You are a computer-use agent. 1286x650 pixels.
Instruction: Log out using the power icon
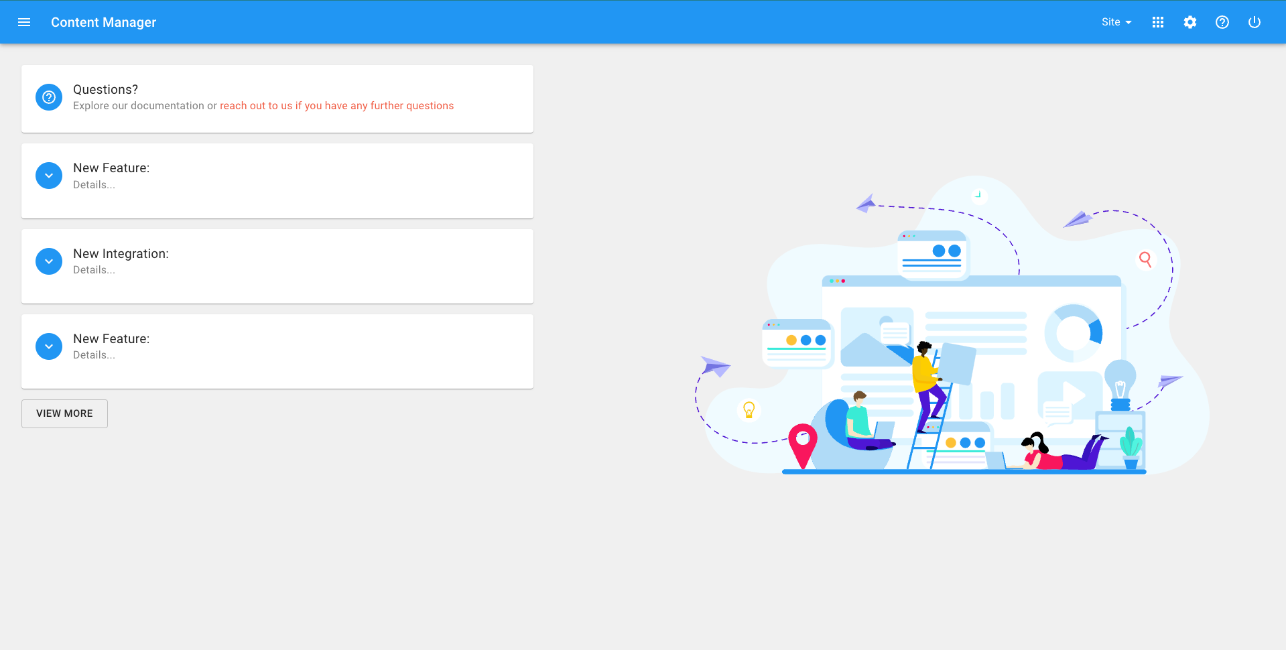(1254, 22)
